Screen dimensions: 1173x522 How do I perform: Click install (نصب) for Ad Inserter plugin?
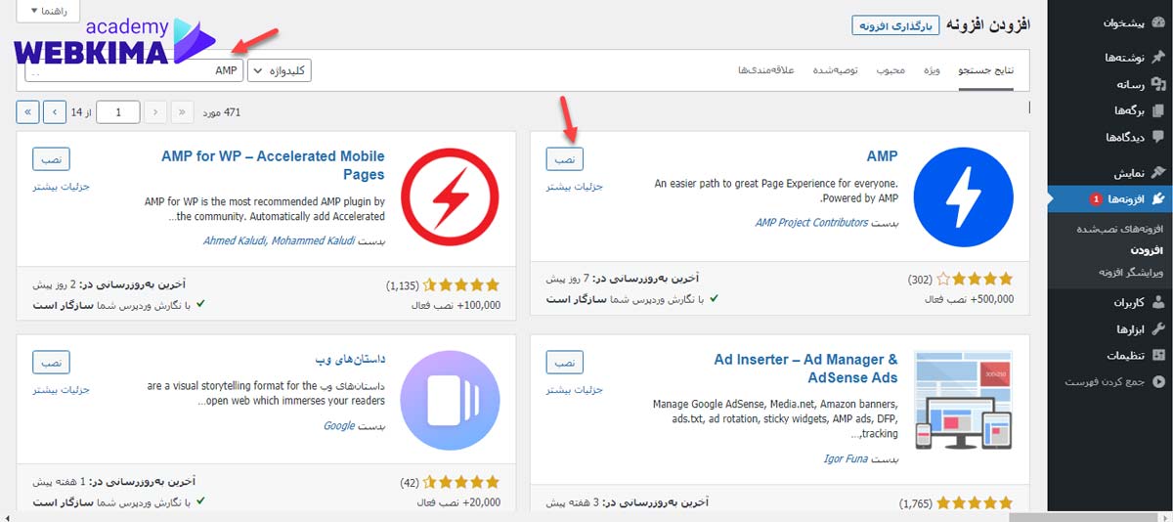tap(564, 362)
